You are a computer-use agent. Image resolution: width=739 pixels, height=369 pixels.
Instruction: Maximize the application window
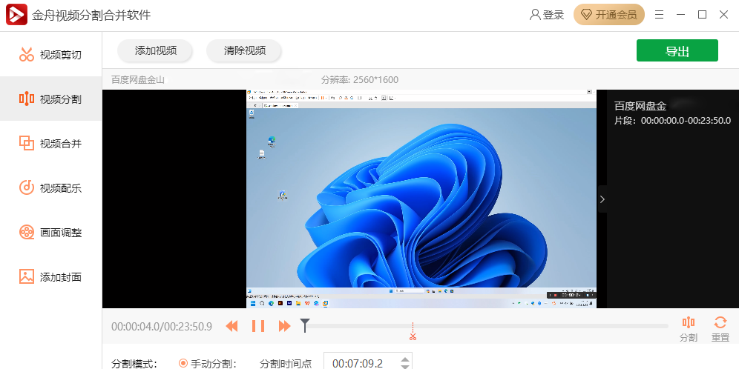702,15
